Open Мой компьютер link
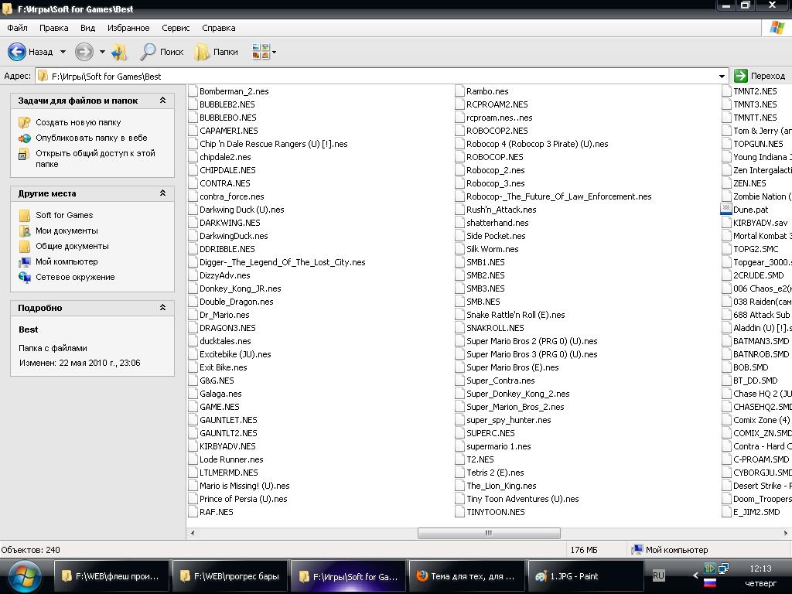Image resolution: width=792 pixels, height=594 pixels. (x=67, y=261)
